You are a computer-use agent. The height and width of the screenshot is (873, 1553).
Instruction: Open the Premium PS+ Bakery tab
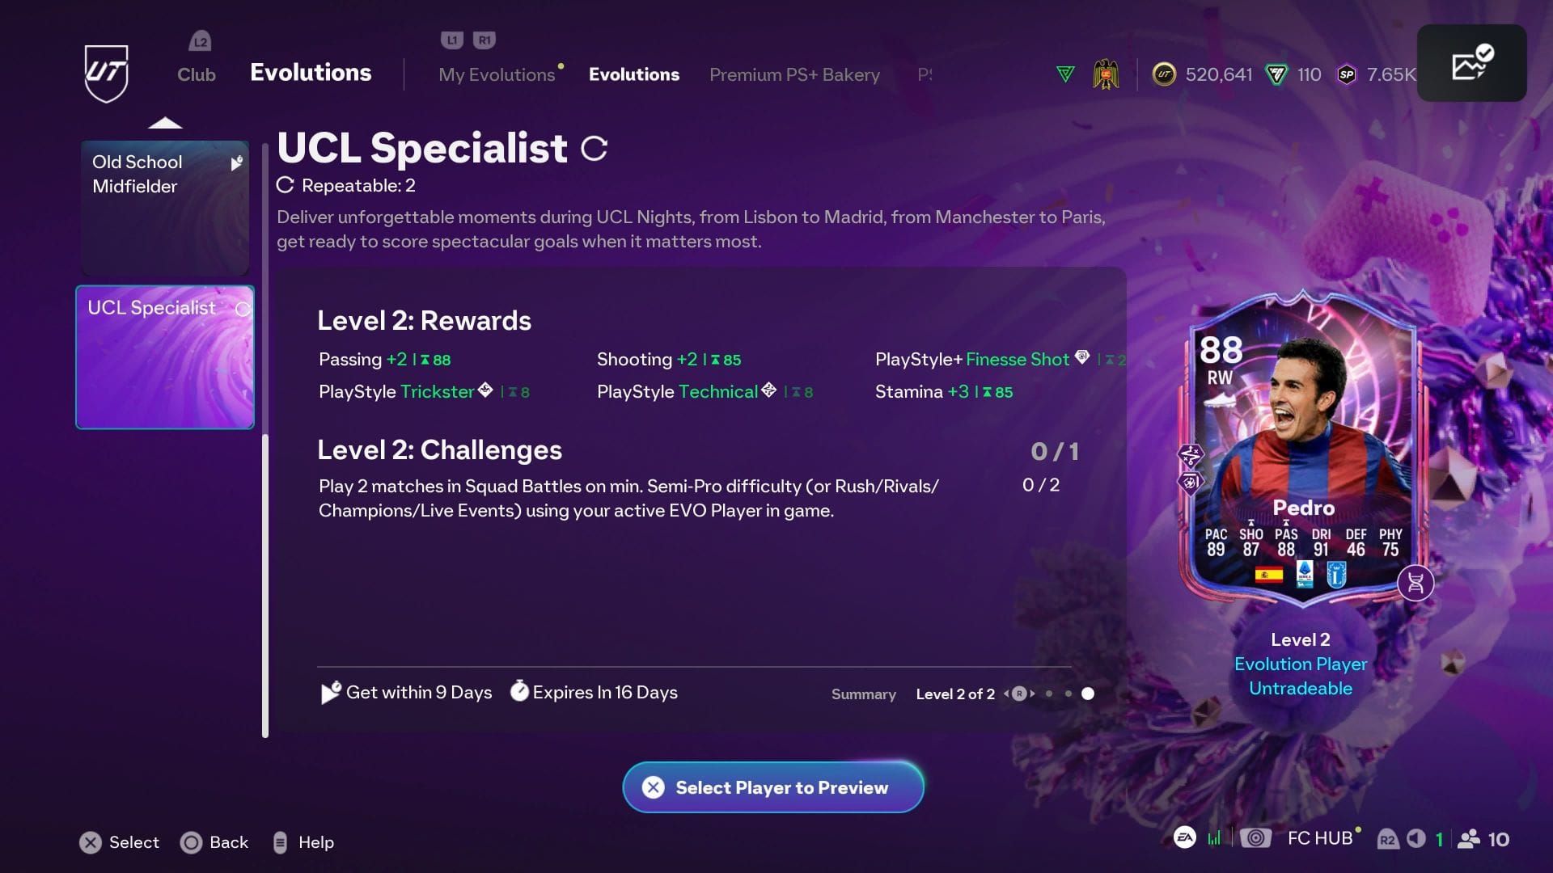(794, 74)
